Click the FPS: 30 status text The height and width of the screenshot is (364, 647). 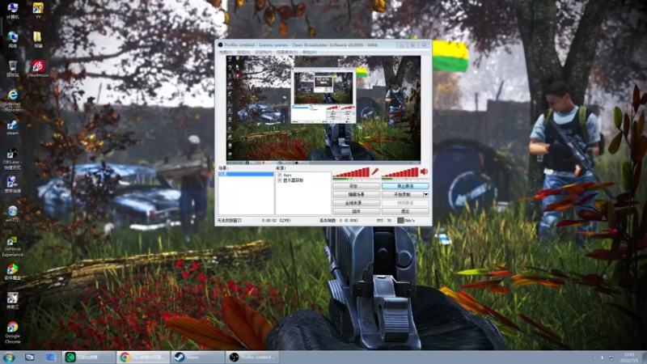click(x=383, y=220)
